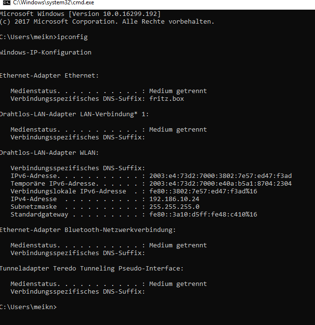Click the Microsoft Windows version line

pyautogui.click(x=80, y=14)
